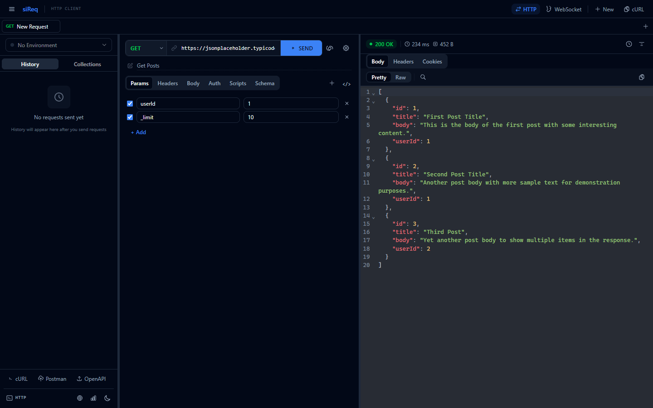Import from Postman in sidebar footer
This screenshot has width=653, height=408.
click(x=52, y=379)
